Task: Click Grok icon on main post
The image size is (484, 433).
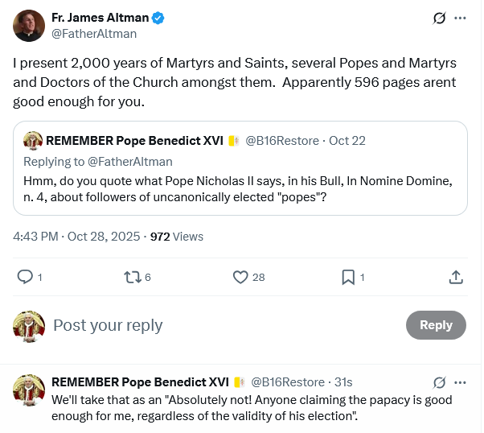Action: [x=439, y=18]
